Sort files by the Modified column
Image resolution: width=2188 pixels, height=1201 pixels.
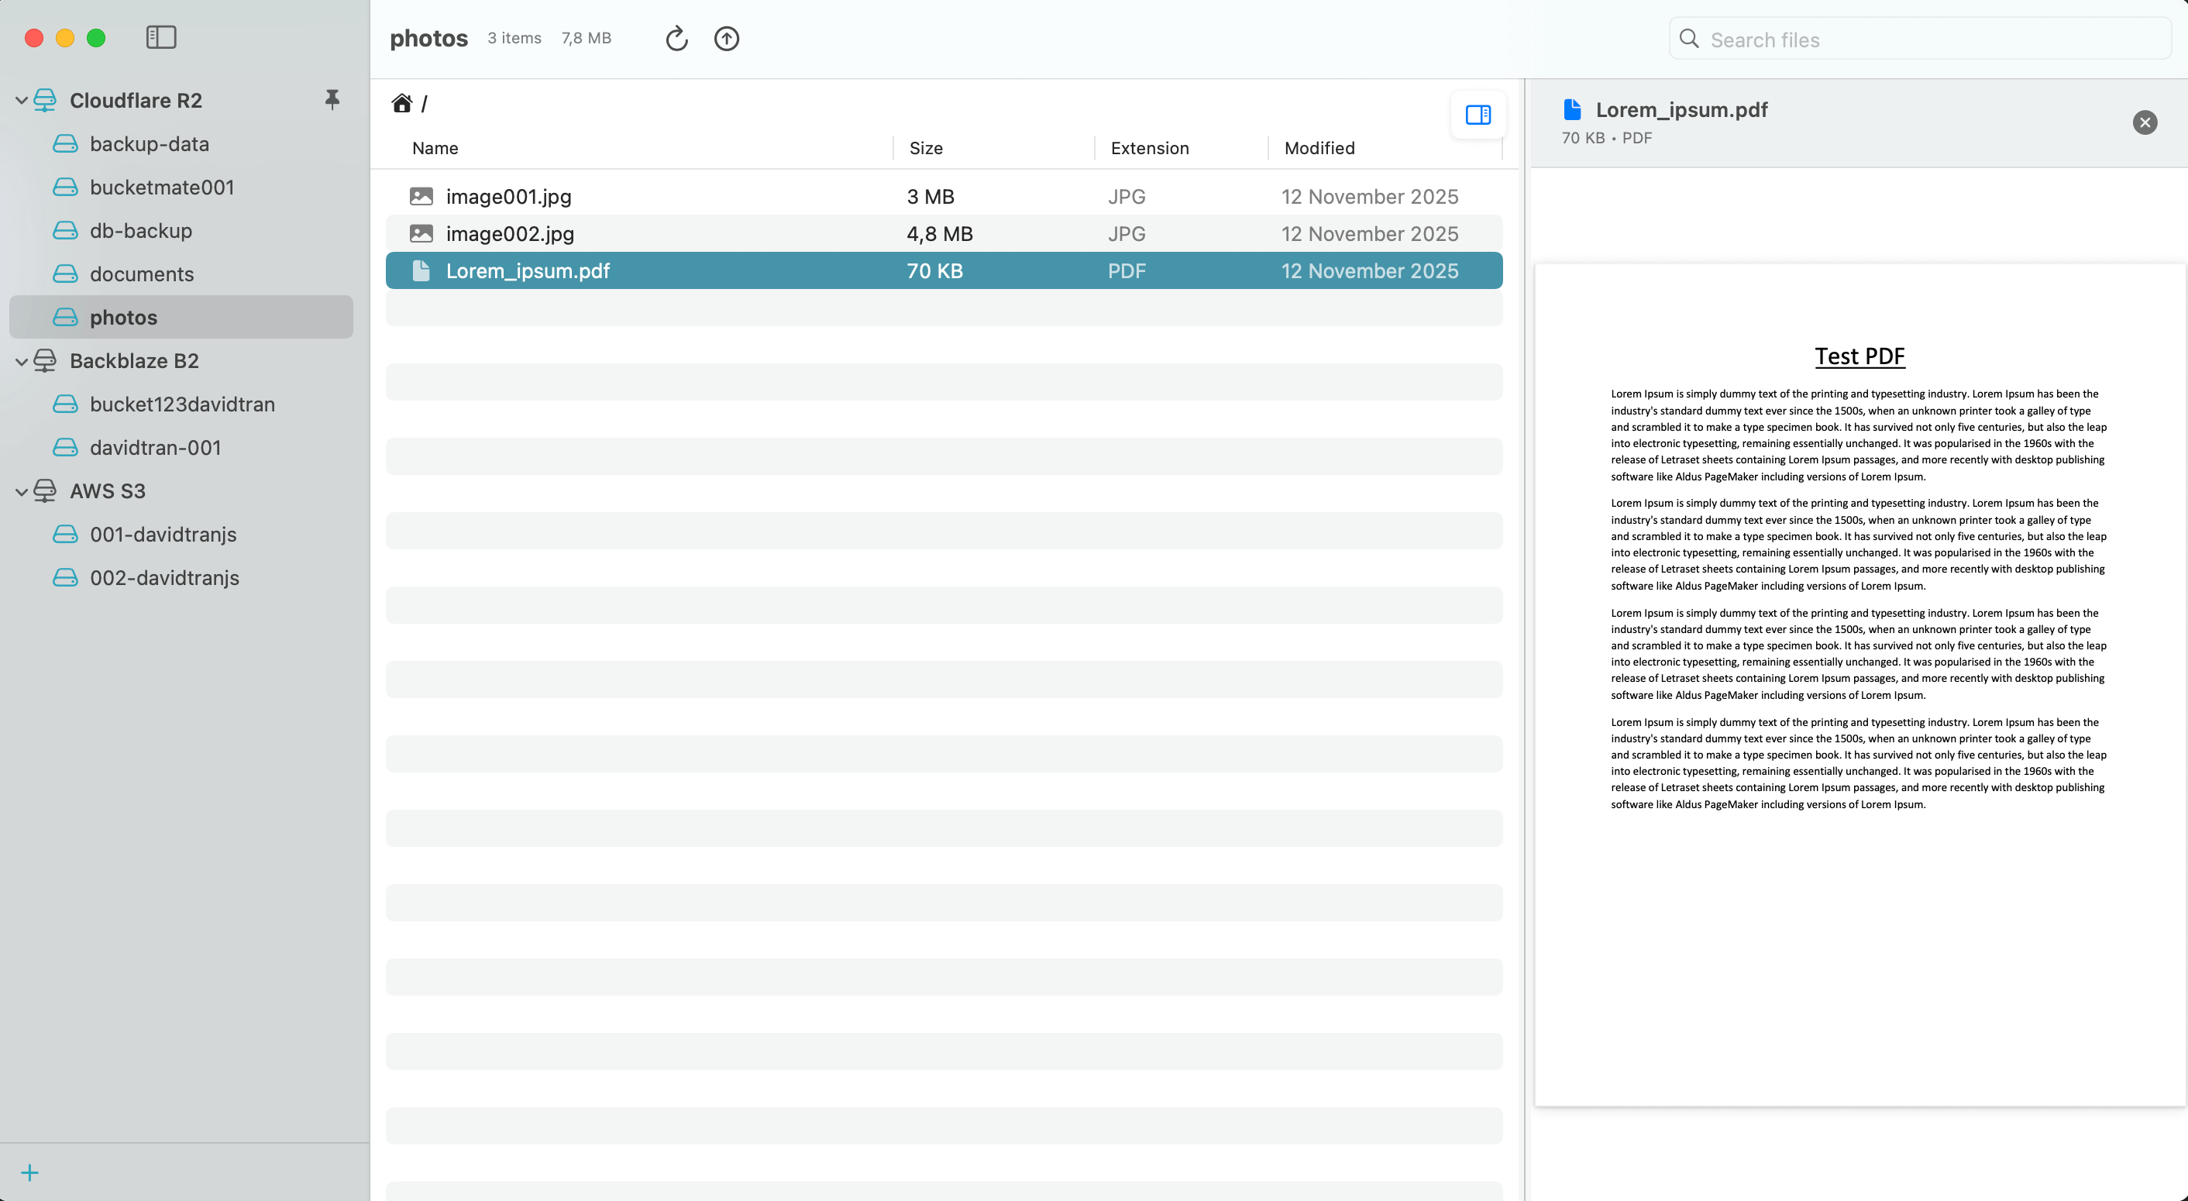tap(1318, 148)
